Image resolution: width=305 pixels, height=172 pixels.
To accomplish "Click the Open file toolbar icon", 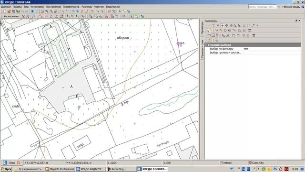I will pyautogui.click(x=9, y=11).
